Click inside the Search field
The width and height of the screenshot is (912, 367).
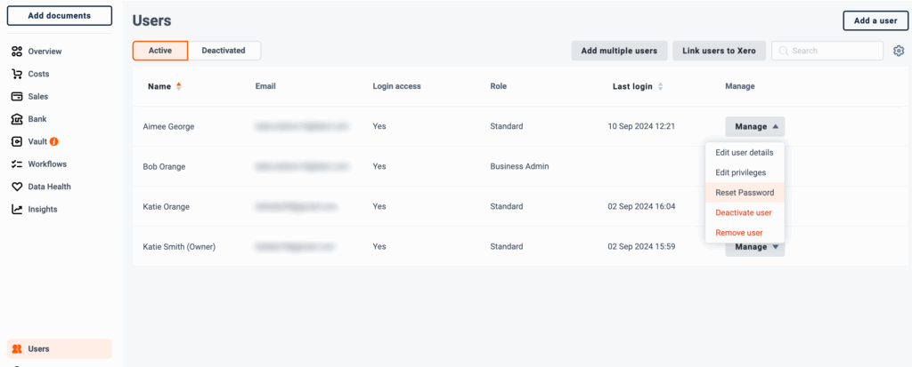click(827, 51)
